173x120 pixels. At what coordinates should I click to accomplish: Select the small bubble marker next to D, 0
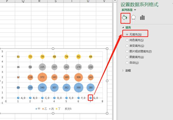point(54,98)
